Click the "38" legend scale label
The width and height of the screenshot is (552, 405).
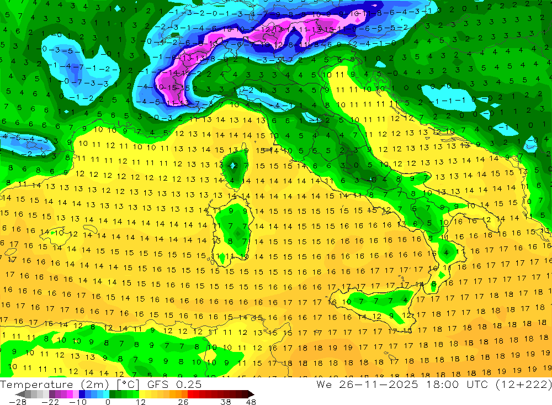coord(226,402)
